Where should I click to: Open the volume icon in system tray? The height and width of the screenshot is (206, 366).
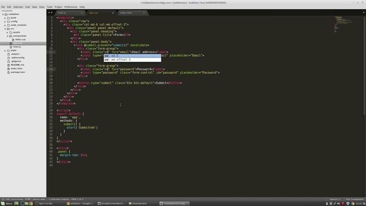[339, 204]
